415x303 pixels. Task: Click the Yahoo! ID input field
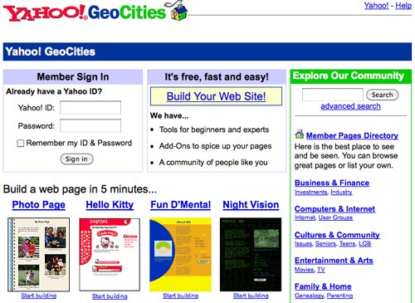tap(90, 107)
